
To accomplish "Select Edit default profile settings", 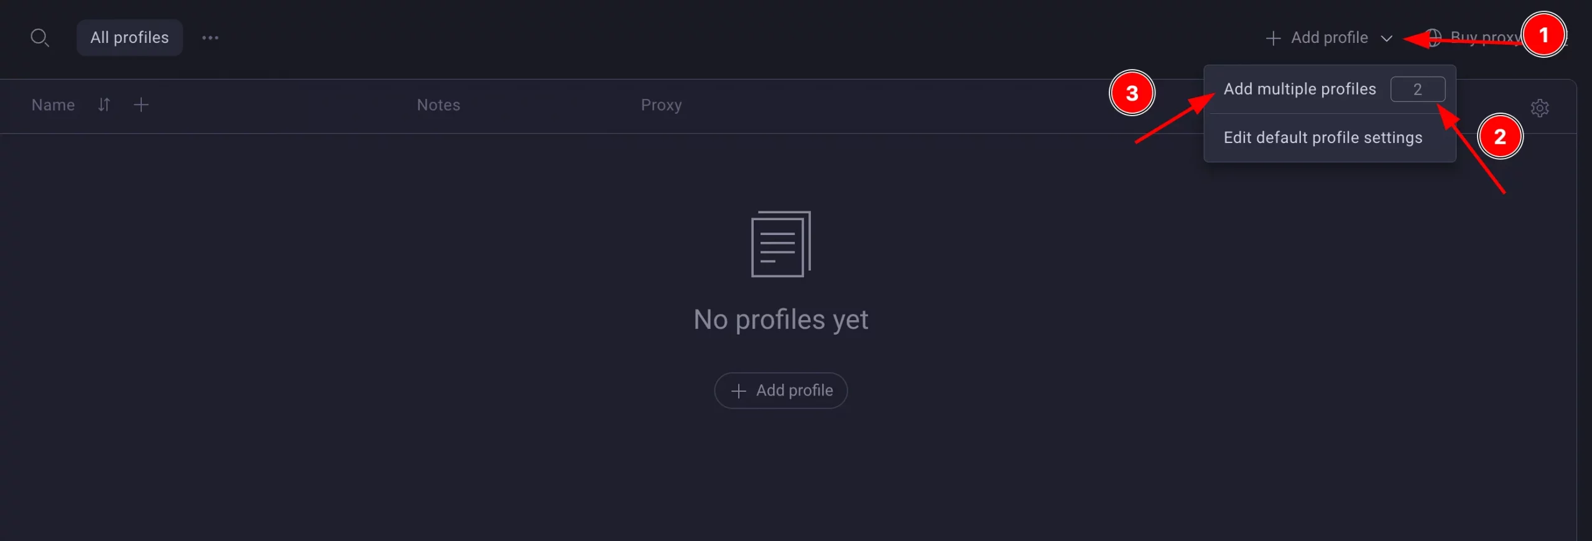I will pyautogui.click(x=1323, y=137).
